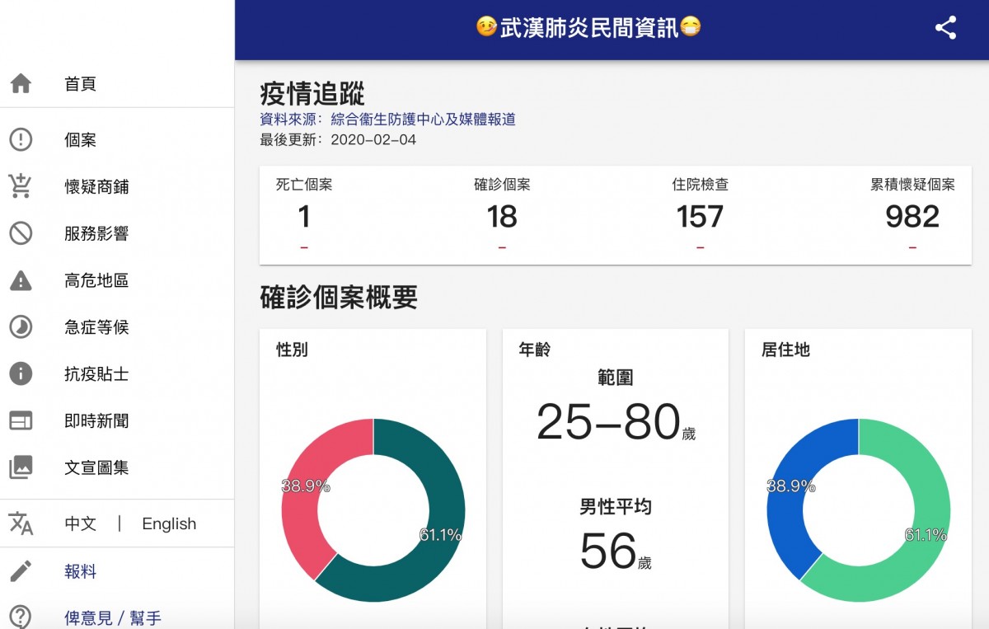Select the 文宣圖集 image gallery icon
This screenshot has height=629, width=989.
[x=20, y=467]
